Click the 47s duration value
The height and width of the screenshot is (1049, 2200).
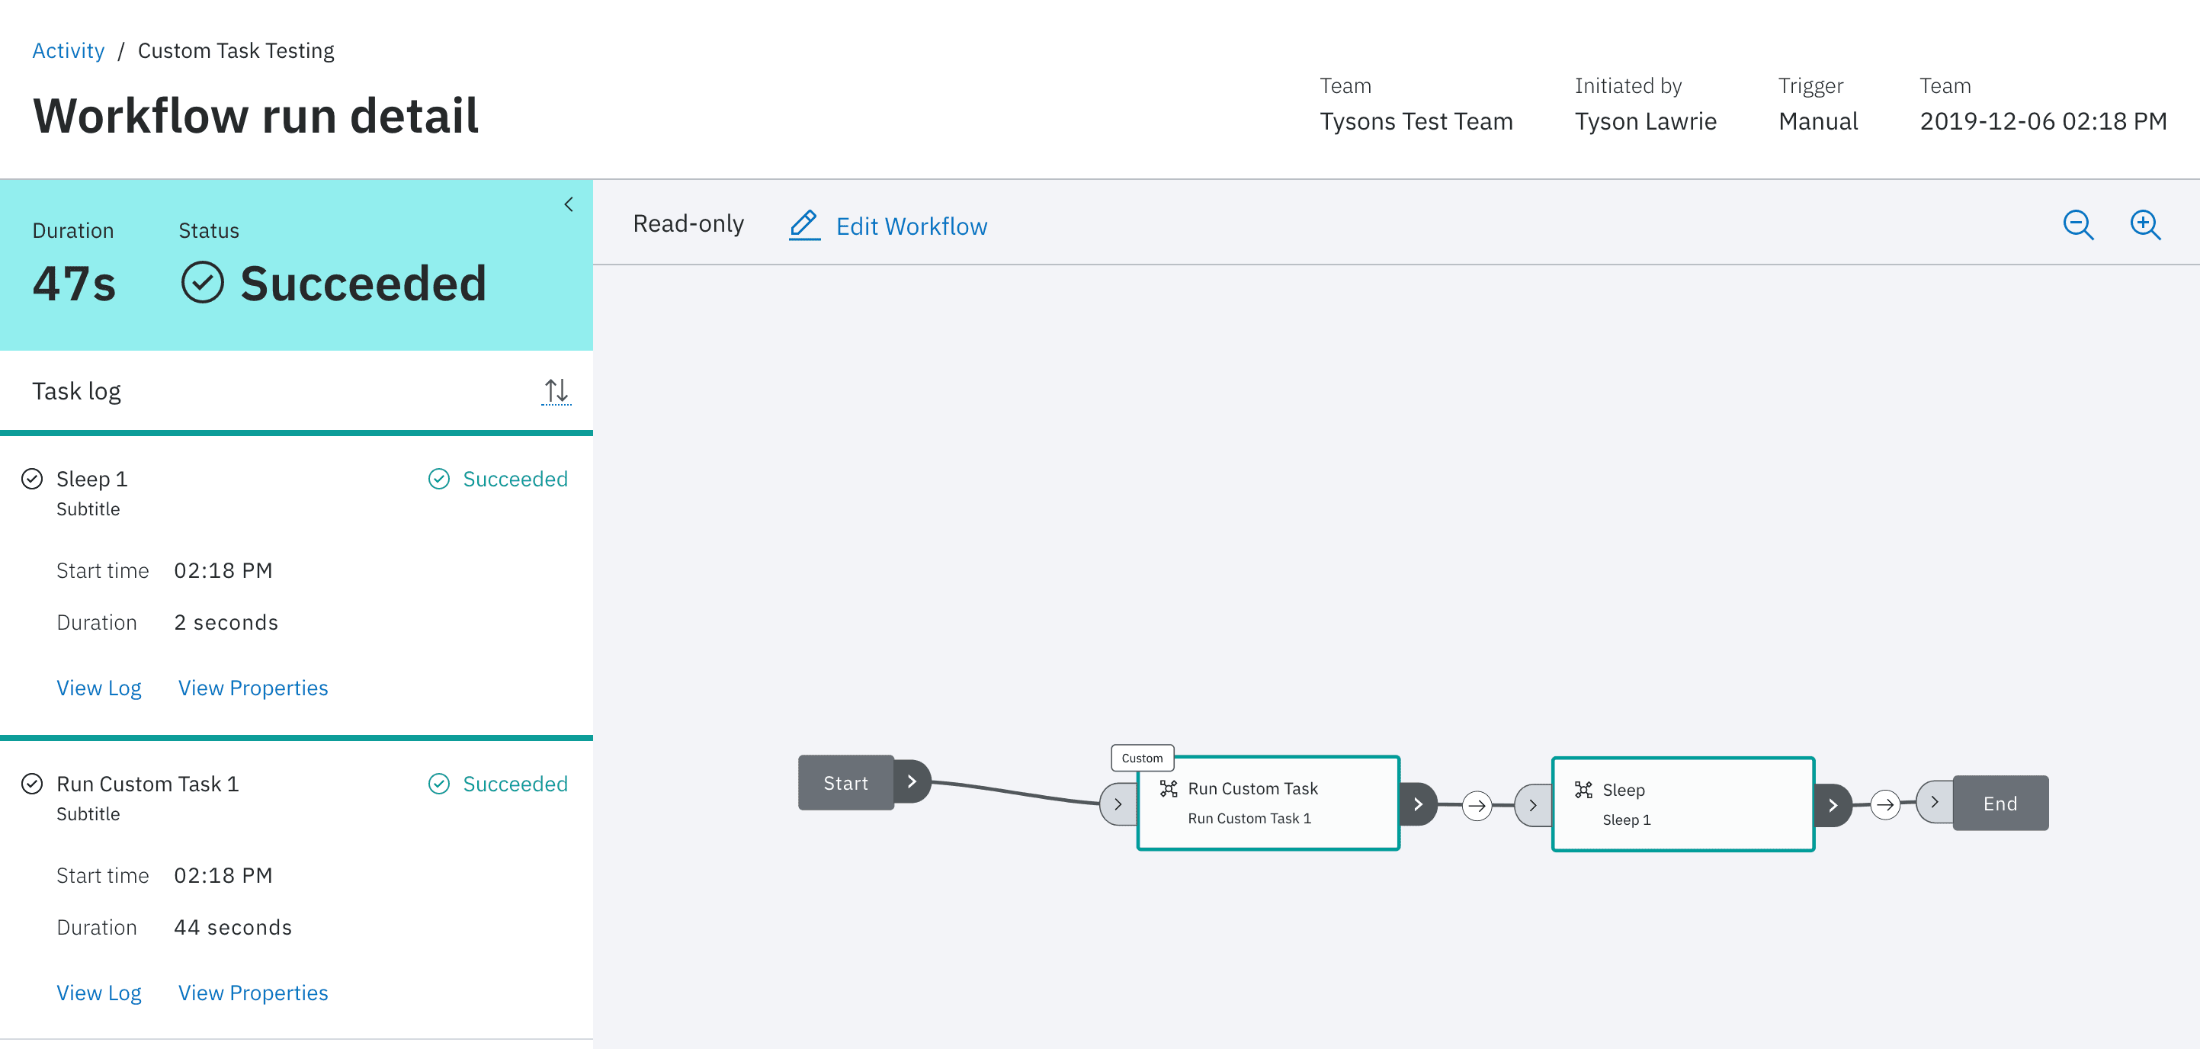74,284
